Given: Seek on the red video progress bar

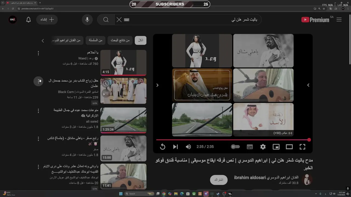Looking at the screenshot, I should (233, 140).
